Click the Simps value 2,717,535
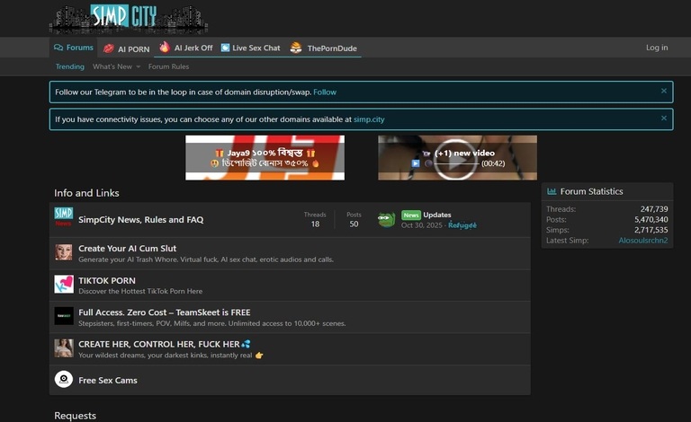 (x=651, y=230)
